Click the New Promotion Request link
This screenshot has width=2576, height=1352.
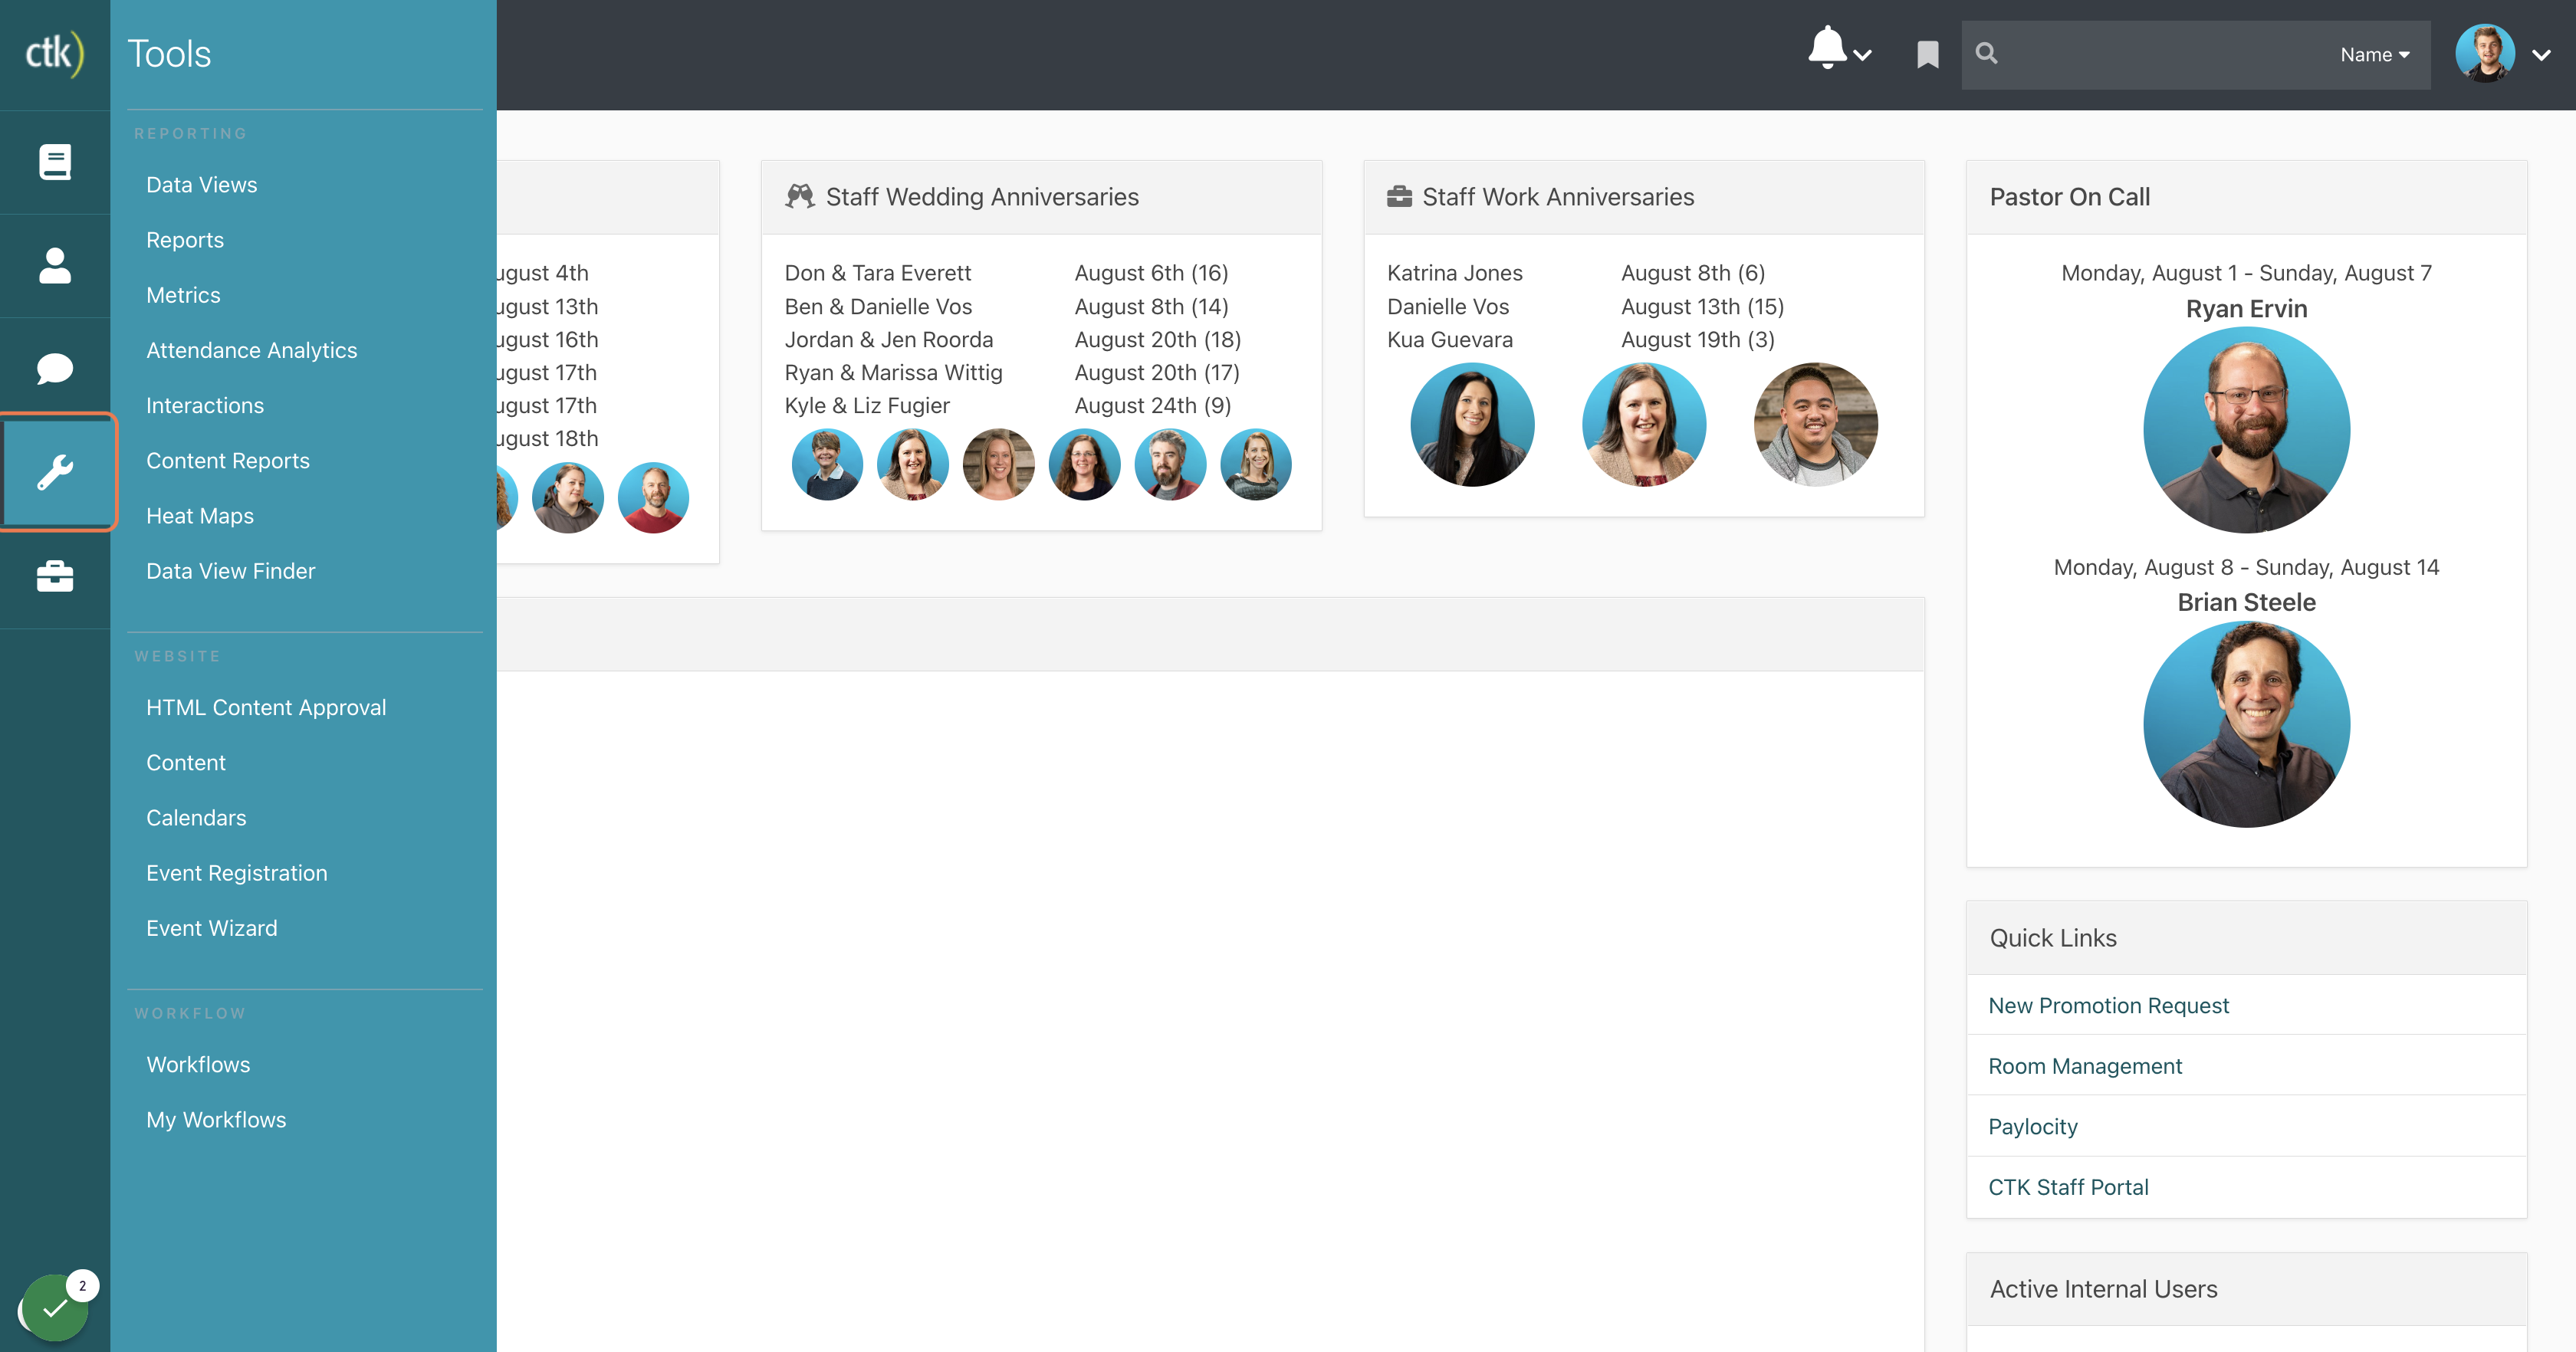2108,1005
